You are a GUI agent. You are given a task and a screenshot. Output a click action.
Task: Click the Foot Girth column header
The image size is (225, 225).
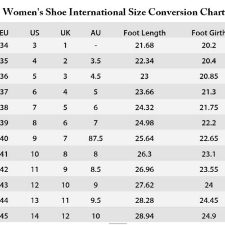pos(208,33)
